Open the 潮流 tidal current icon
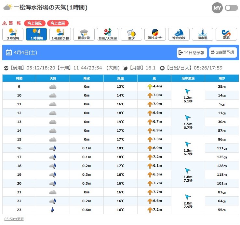 pos(226,34)
